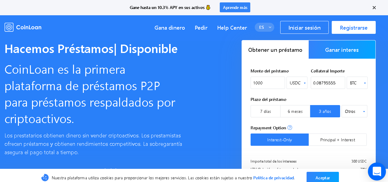Screen dimensions: 388x182
Task: Open the USDC currency dropdown
Action: (297, 83)
